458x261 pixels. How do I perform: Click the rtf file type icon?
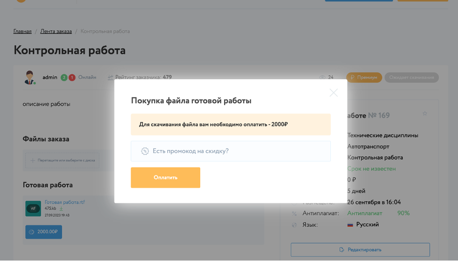coord(33,208)
